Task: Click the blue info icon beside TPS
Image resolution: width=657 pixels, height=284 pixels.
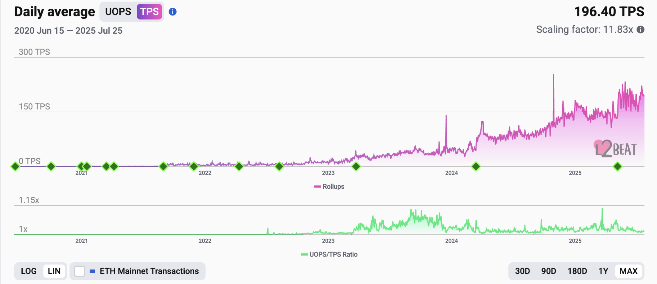Action: click(173, 12)
